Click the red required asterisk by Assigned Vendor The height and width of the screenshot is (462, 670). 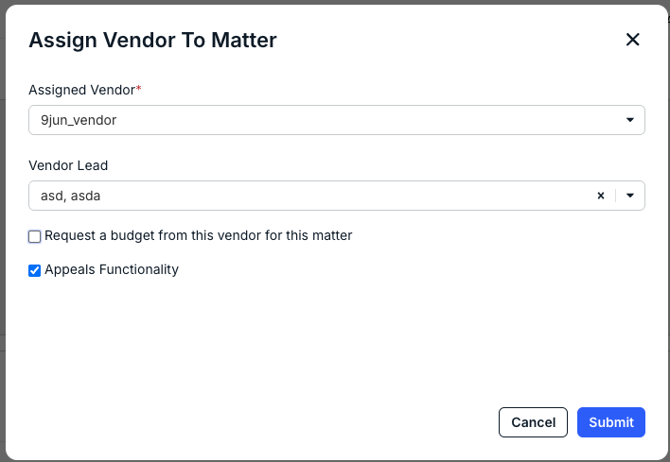(x=139, y=89)
